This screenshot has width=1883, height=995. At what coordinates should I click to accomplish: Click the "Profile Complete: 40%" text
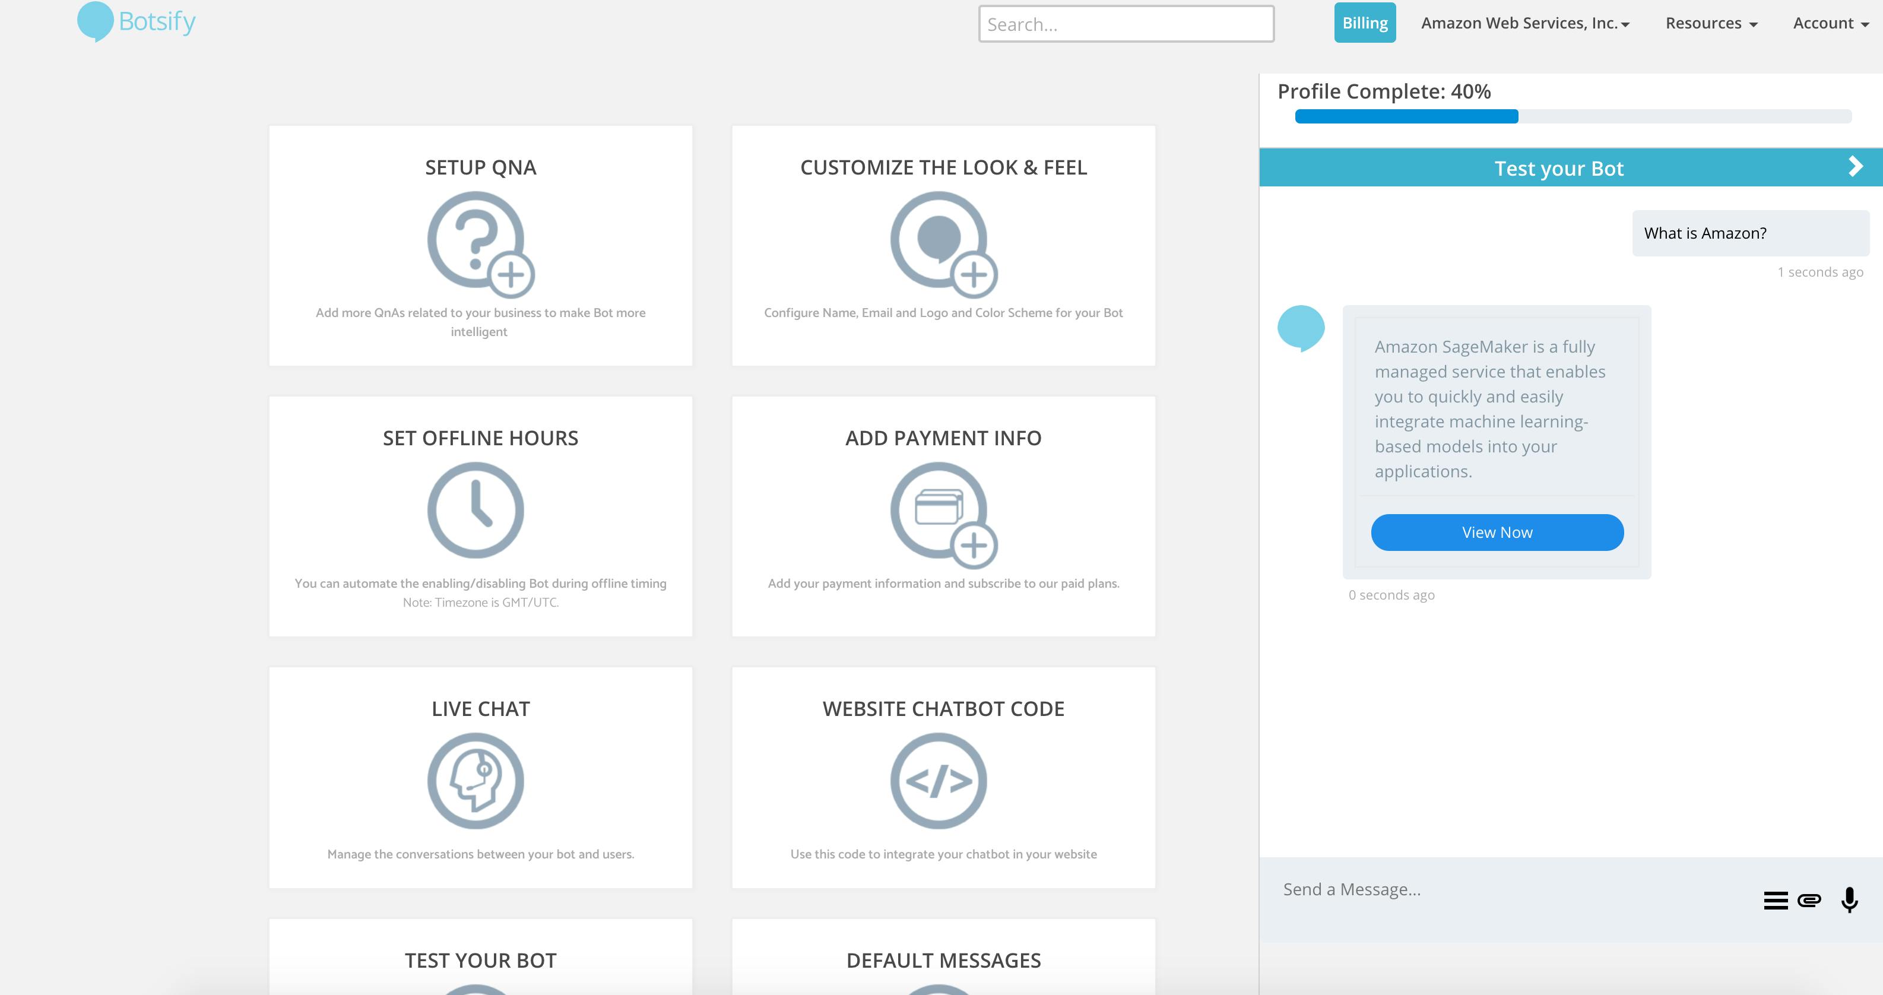[x=1384, y=91]
